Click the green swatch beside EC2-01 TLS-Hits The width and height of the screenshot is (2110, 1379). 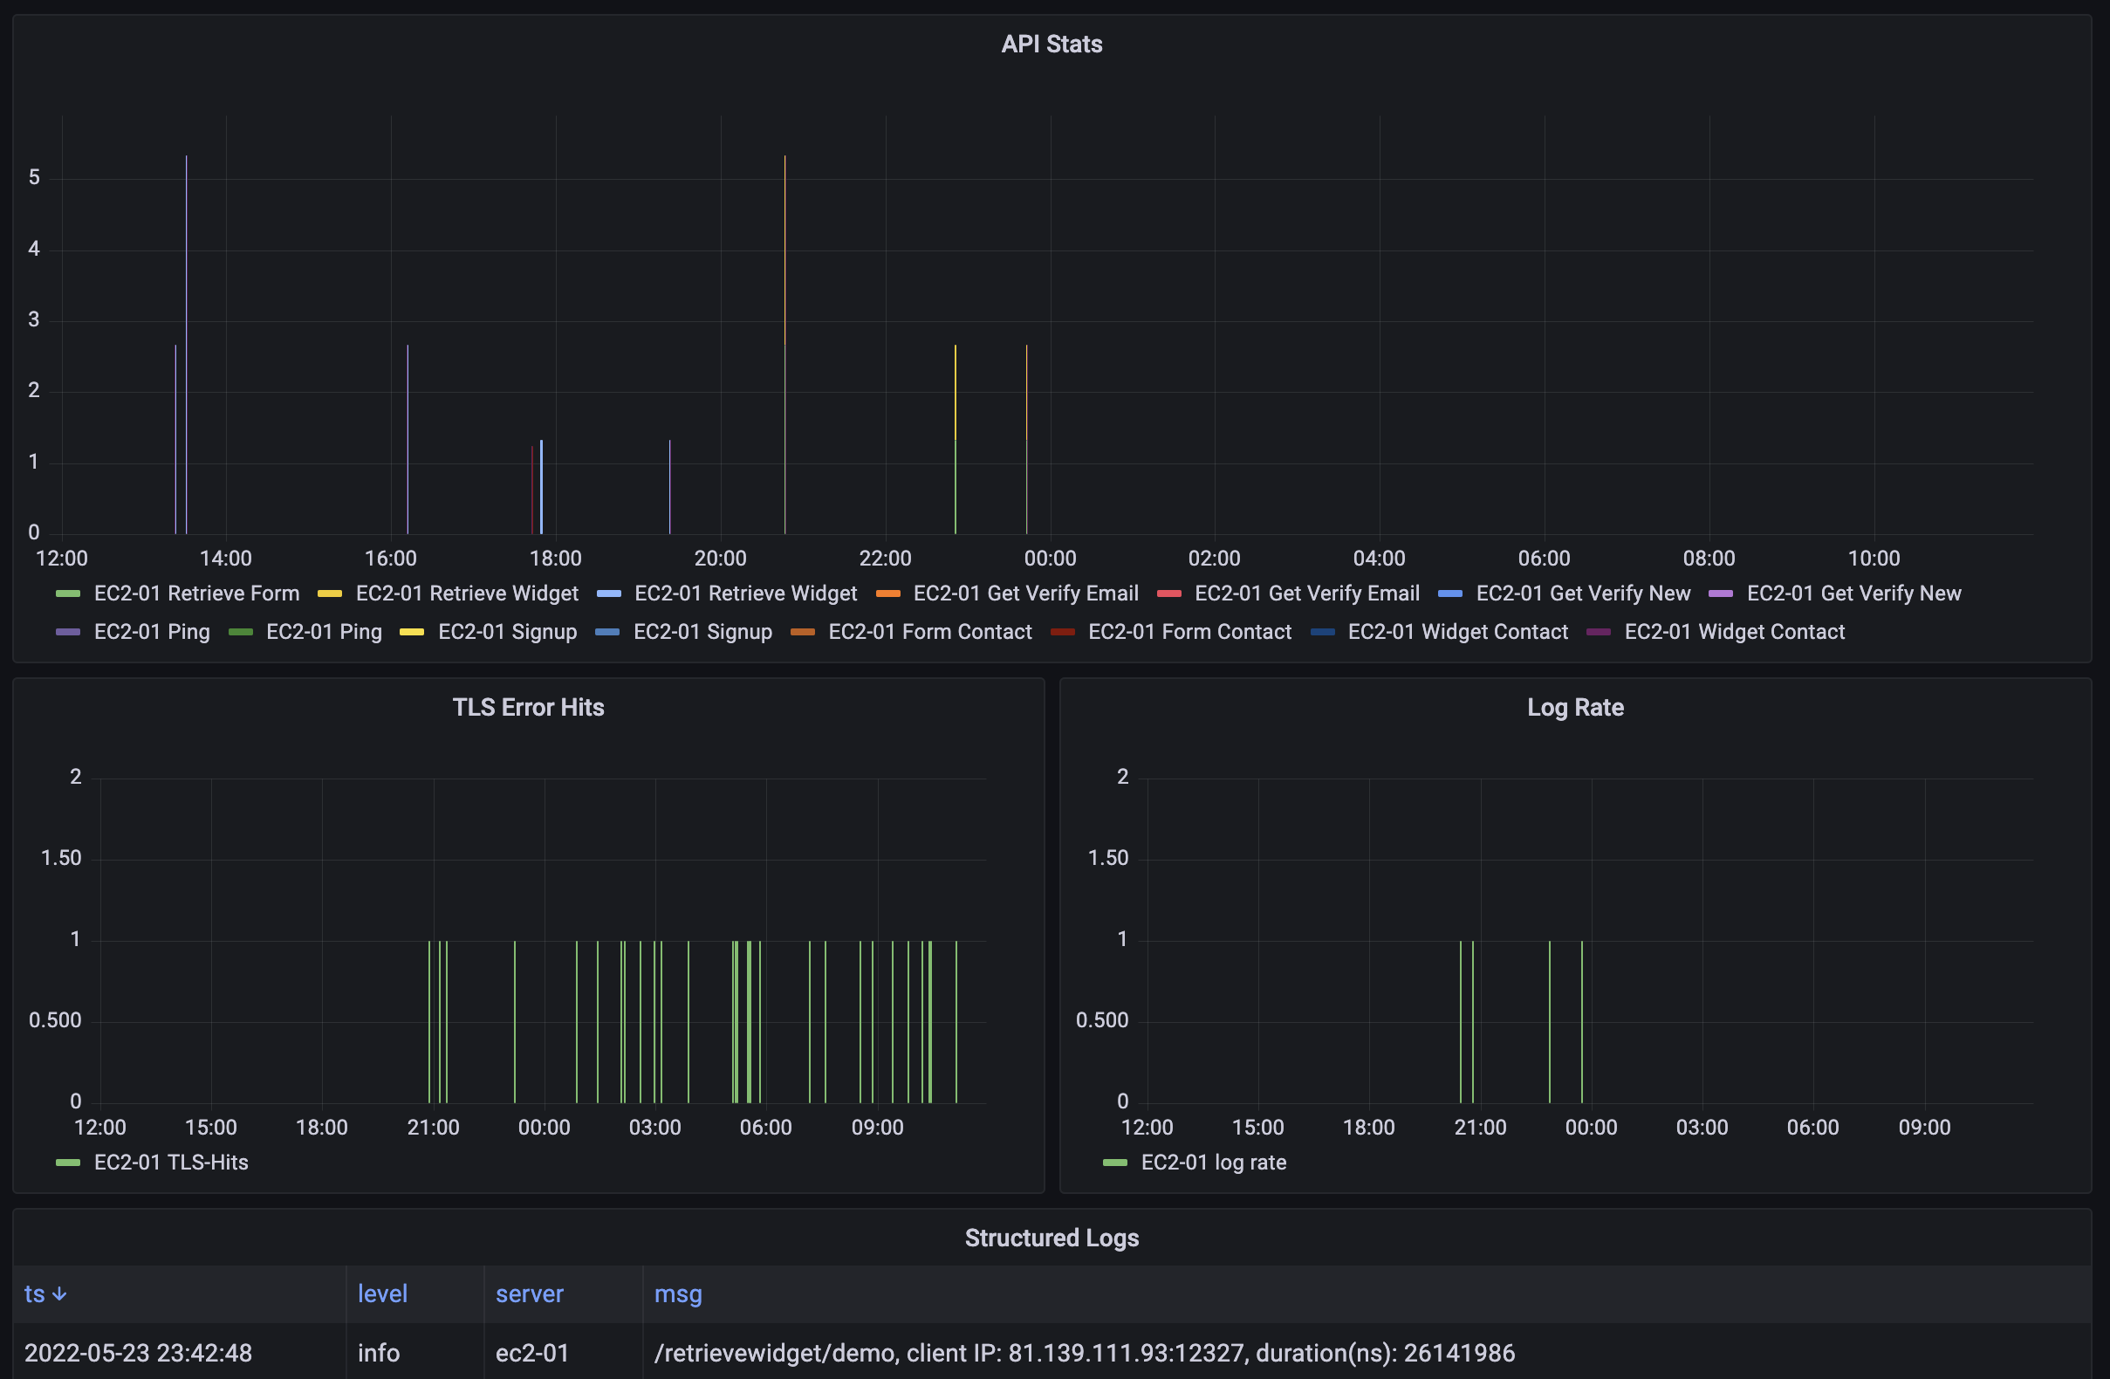tap(68, 1163)
